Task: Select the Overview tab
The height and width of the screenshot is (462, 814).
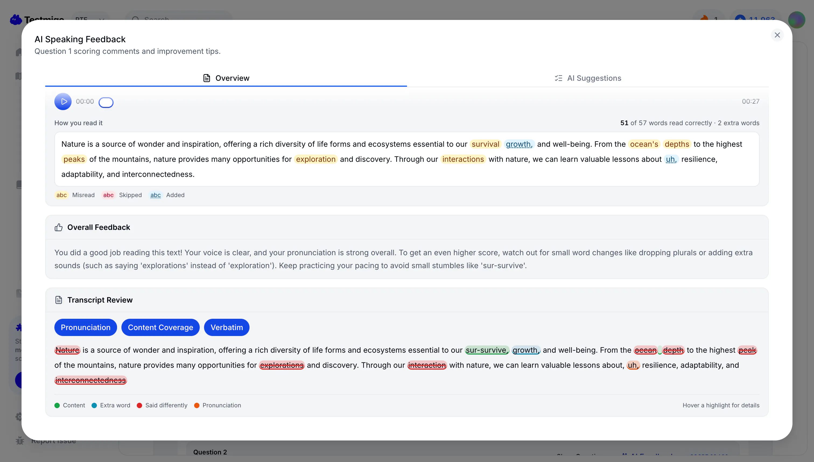Action: point(226,78)
